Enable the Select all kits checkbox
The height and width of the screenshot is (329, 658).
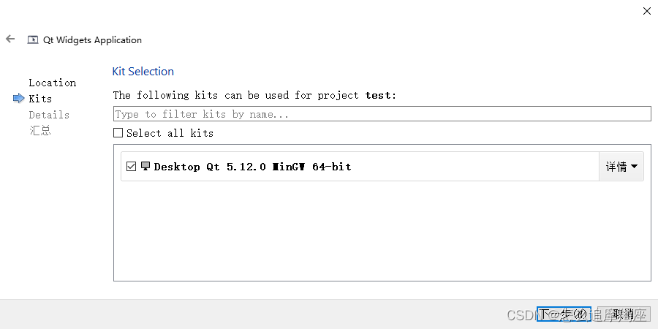118,133
